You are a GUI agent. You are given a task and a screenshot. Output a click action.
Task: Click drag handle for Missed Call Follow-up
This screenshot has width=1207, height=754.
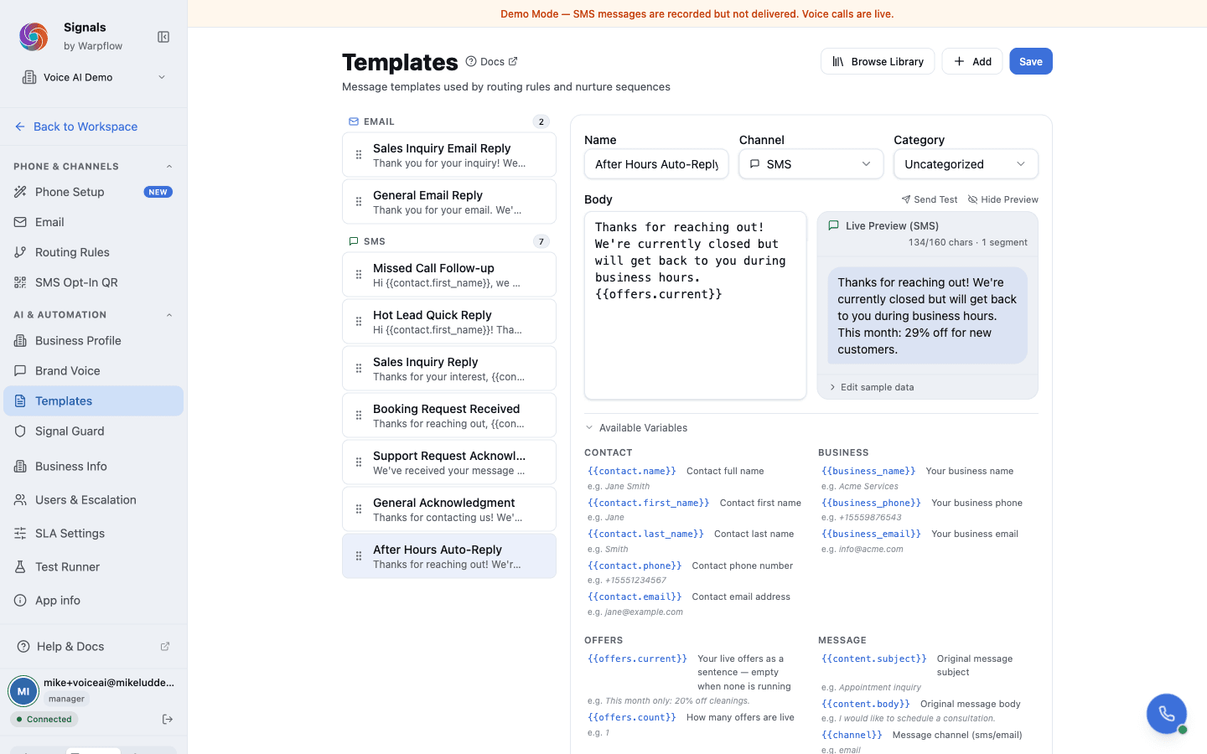tap(359, 275)
